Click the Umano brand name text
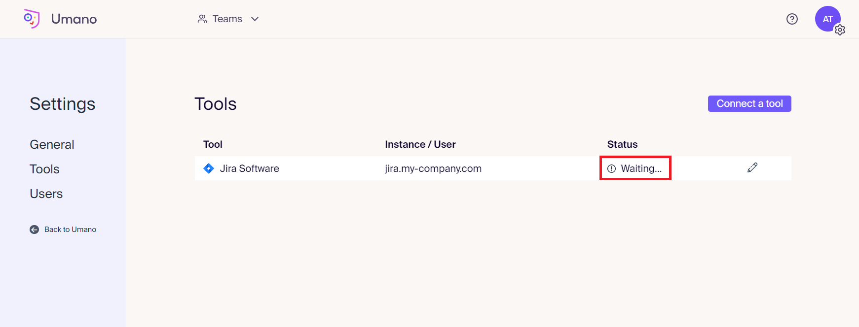This screenshot has height=327, width=859. tap(74, 19)
